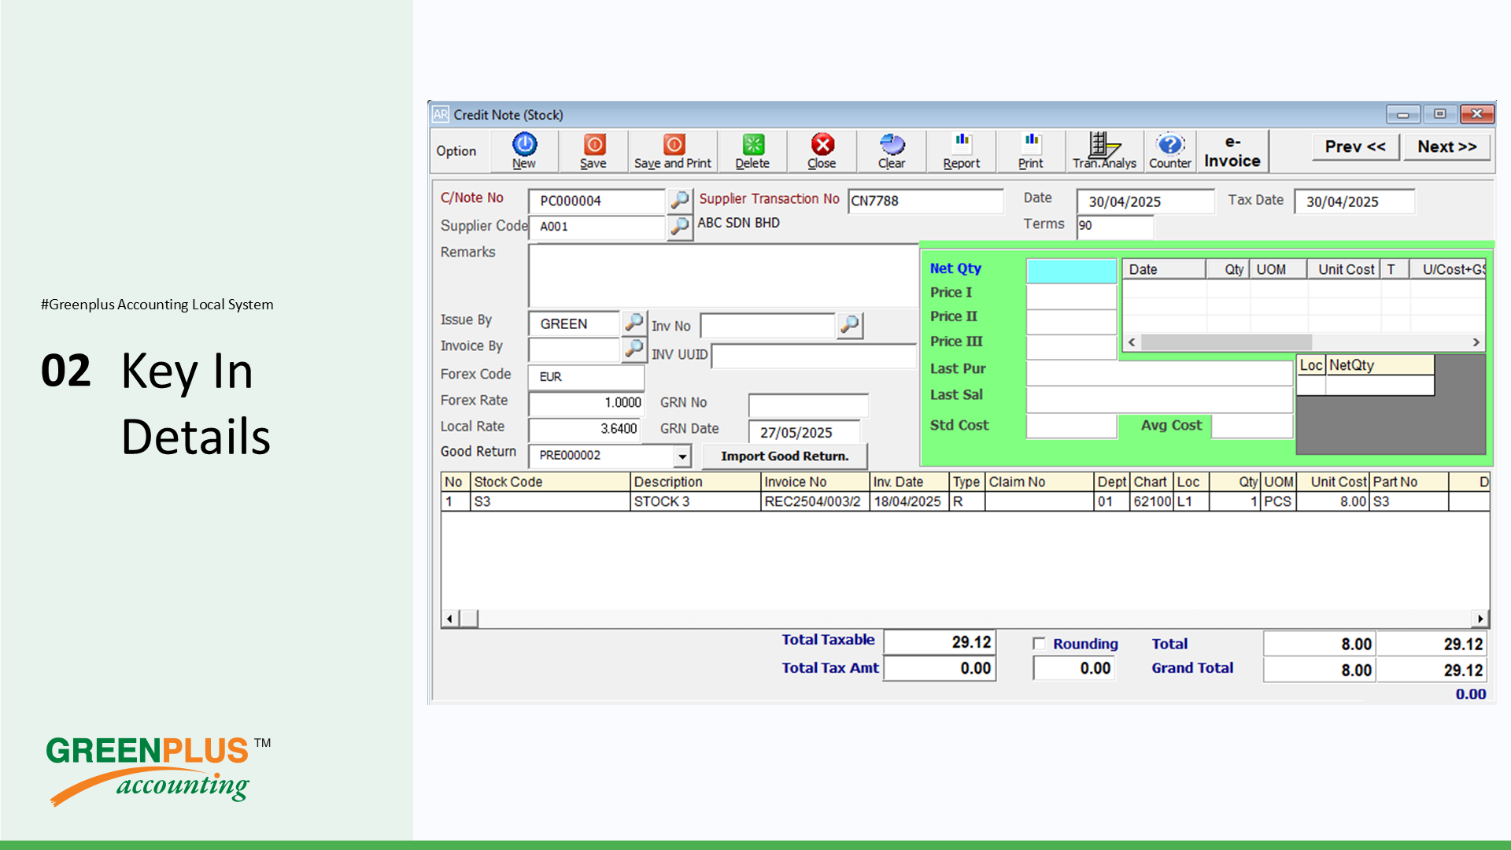Click the Description column header
1511x850 pixels.
click(696, 482)
